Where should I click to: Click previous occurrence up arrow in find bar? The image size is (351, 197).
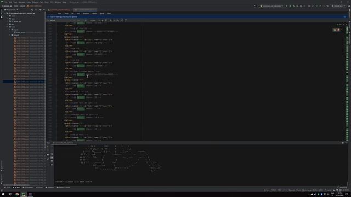[99, 20]
